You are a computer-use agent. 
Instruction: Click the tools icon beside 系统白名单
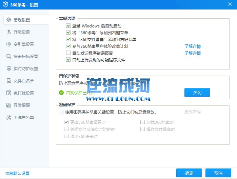(x=9, y=117)
